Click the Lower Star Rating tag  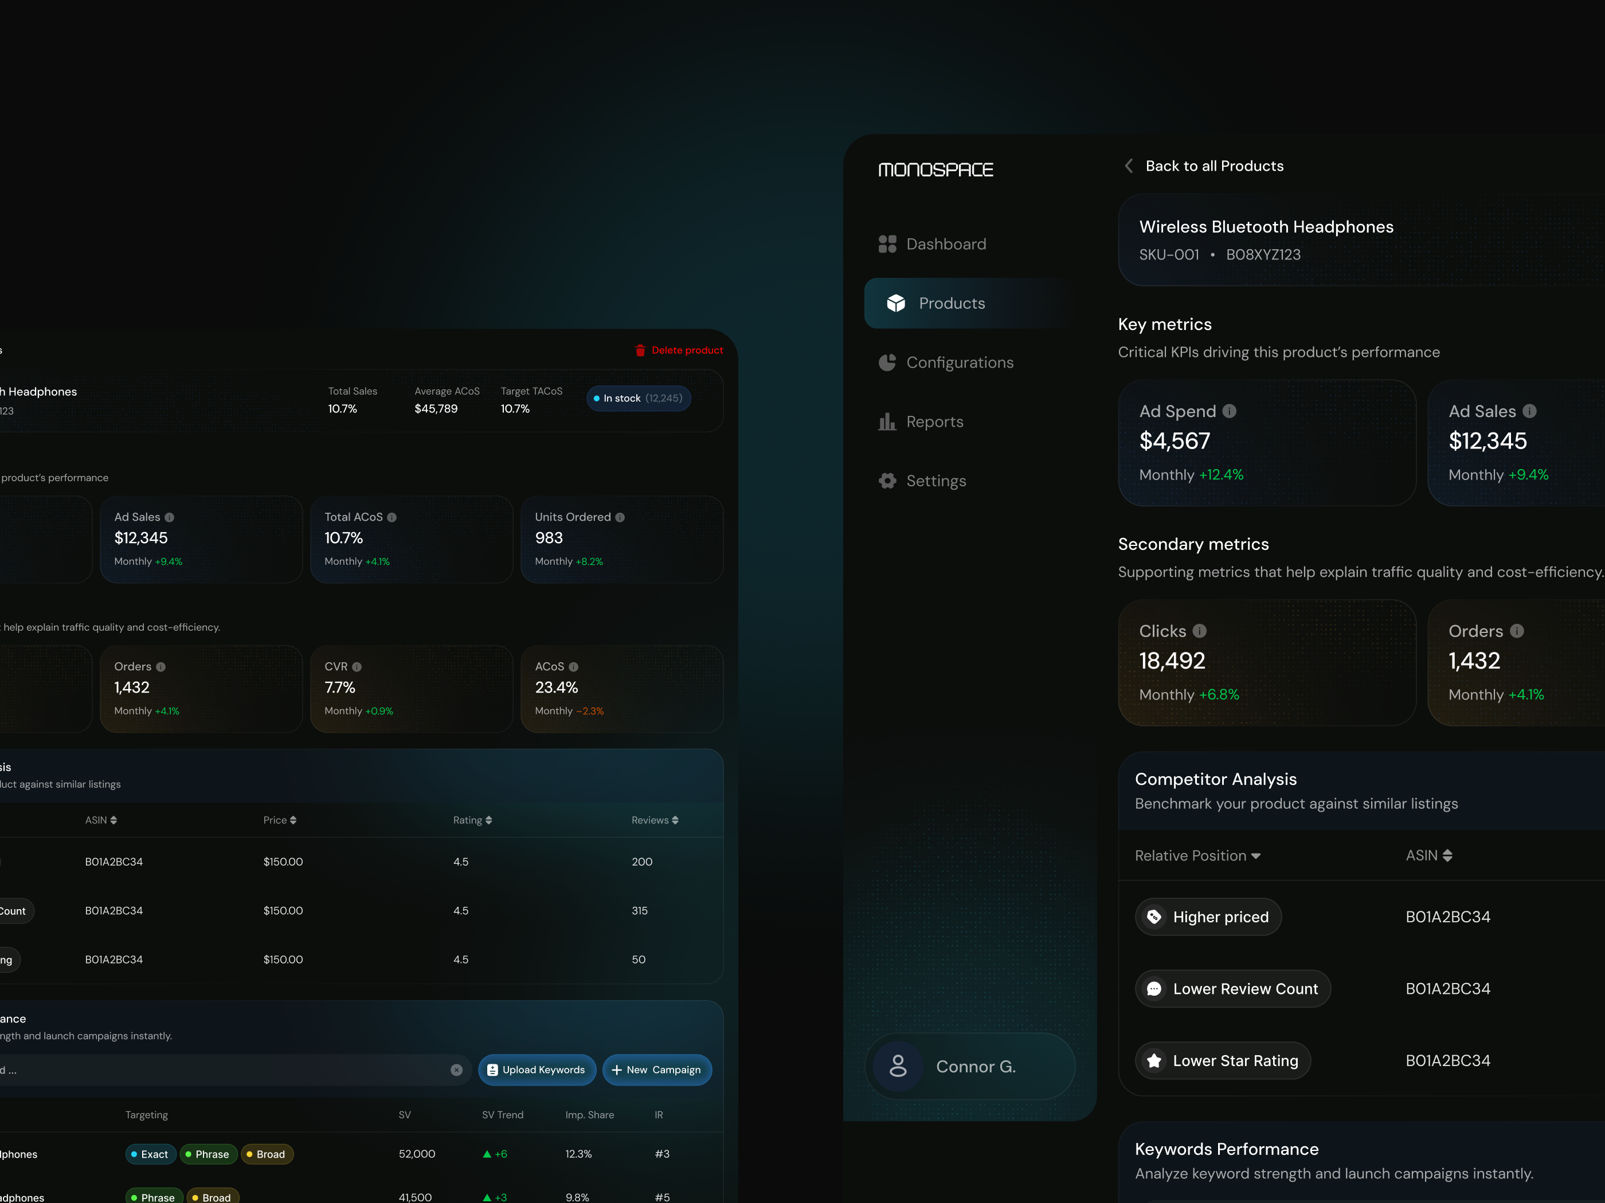1223,1061
